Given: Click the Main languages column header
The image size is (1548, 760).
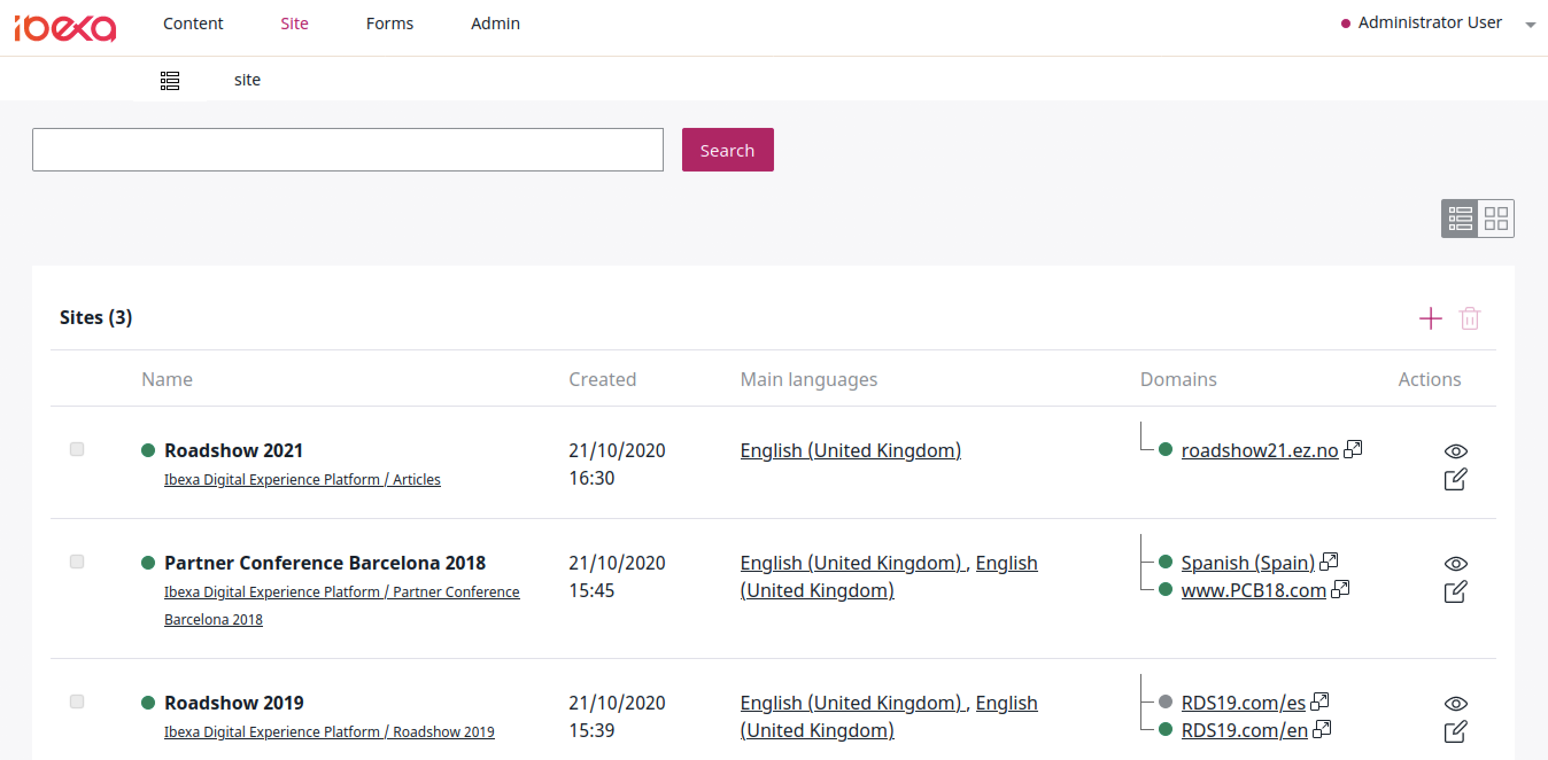Looking at the screenshot, I should pos(809,379).
